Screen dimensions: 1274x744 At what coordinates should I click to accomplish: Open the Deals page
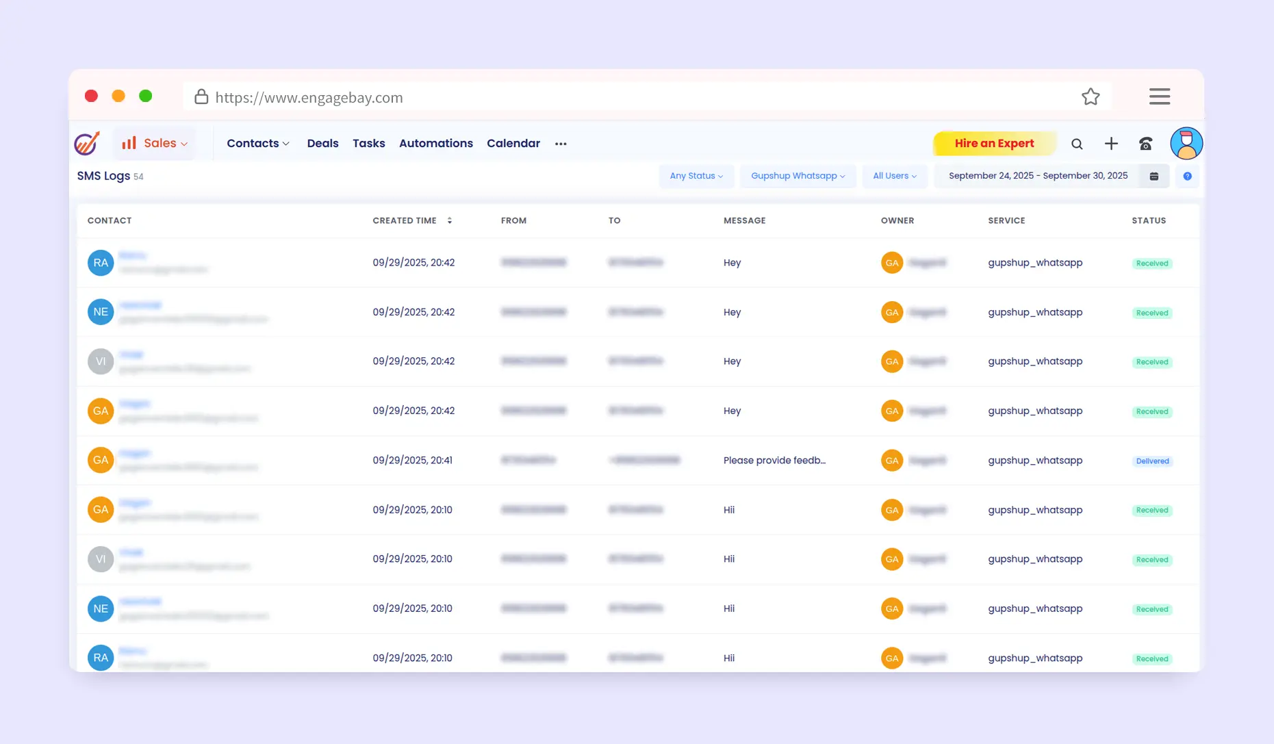(x=322, y=144)
